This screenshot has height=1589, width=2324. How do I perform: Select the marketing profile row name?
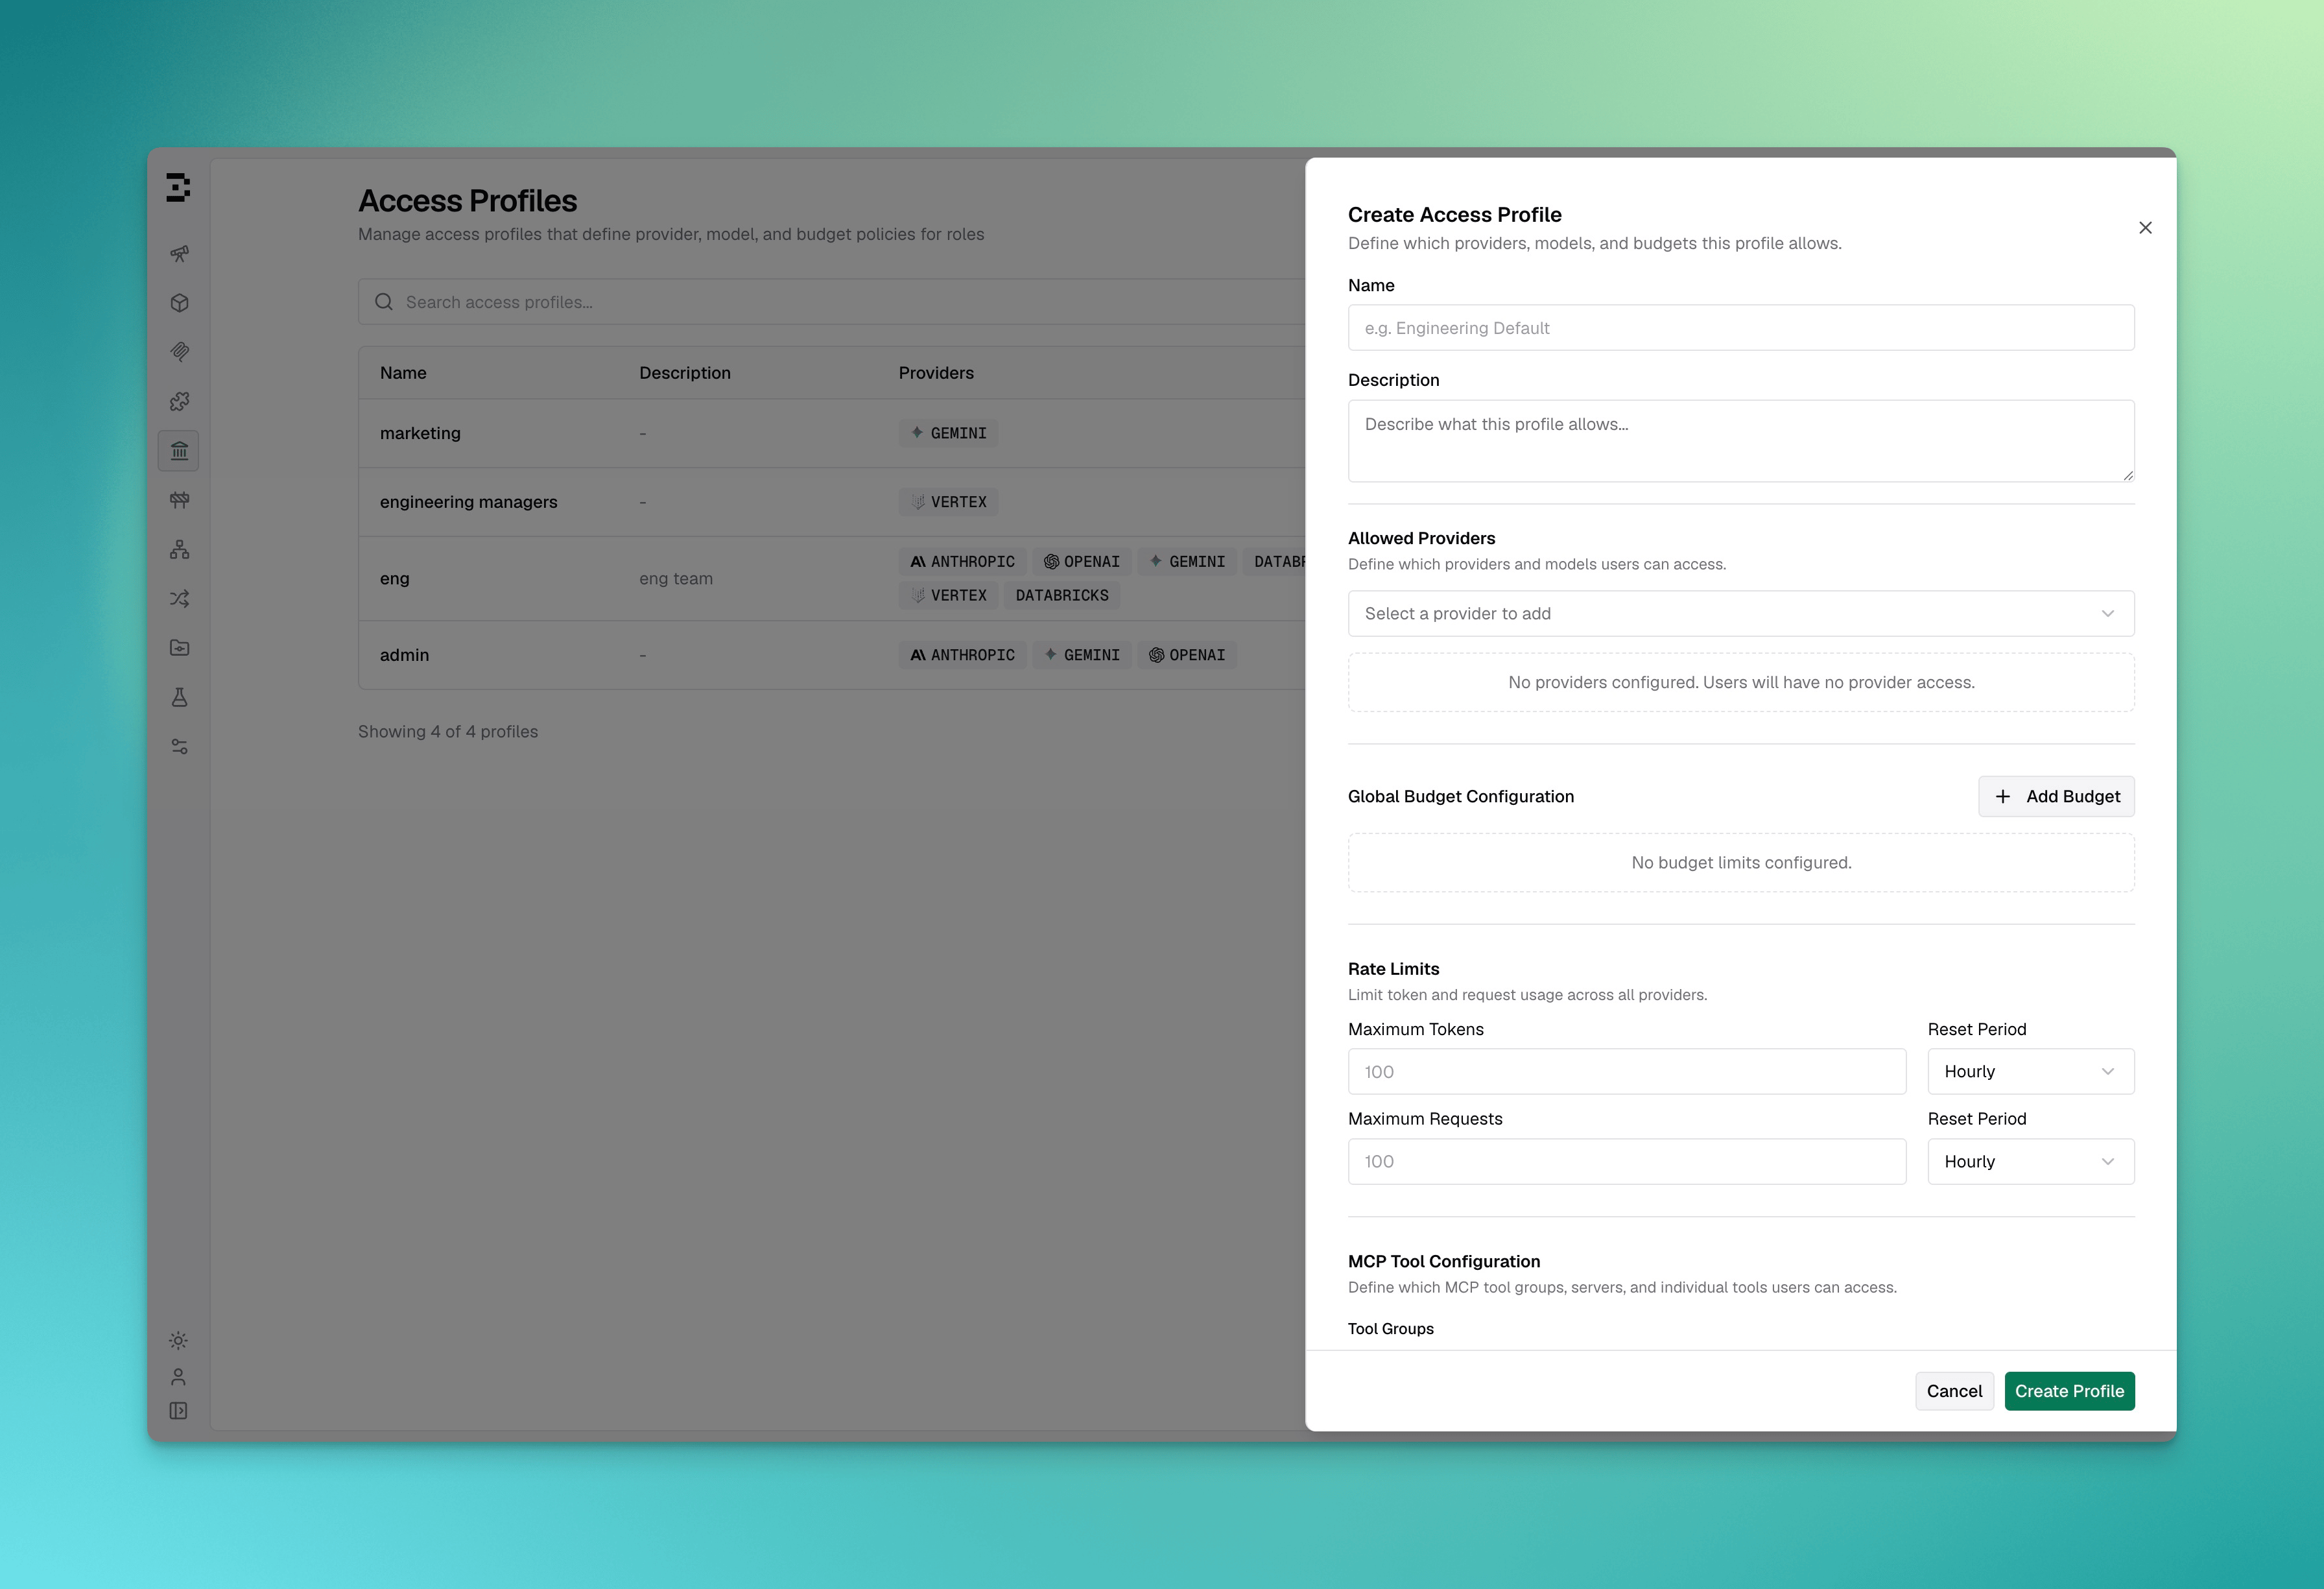pos(420,433)
